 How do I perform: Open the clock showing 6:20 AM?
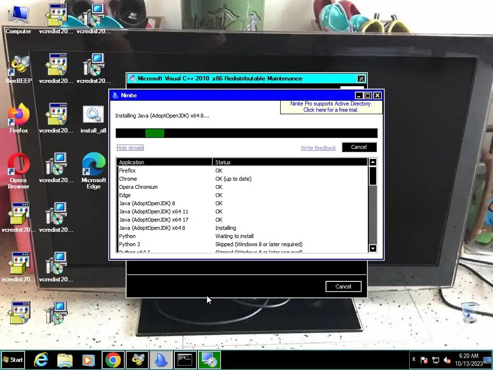click(x=468, y=360)
